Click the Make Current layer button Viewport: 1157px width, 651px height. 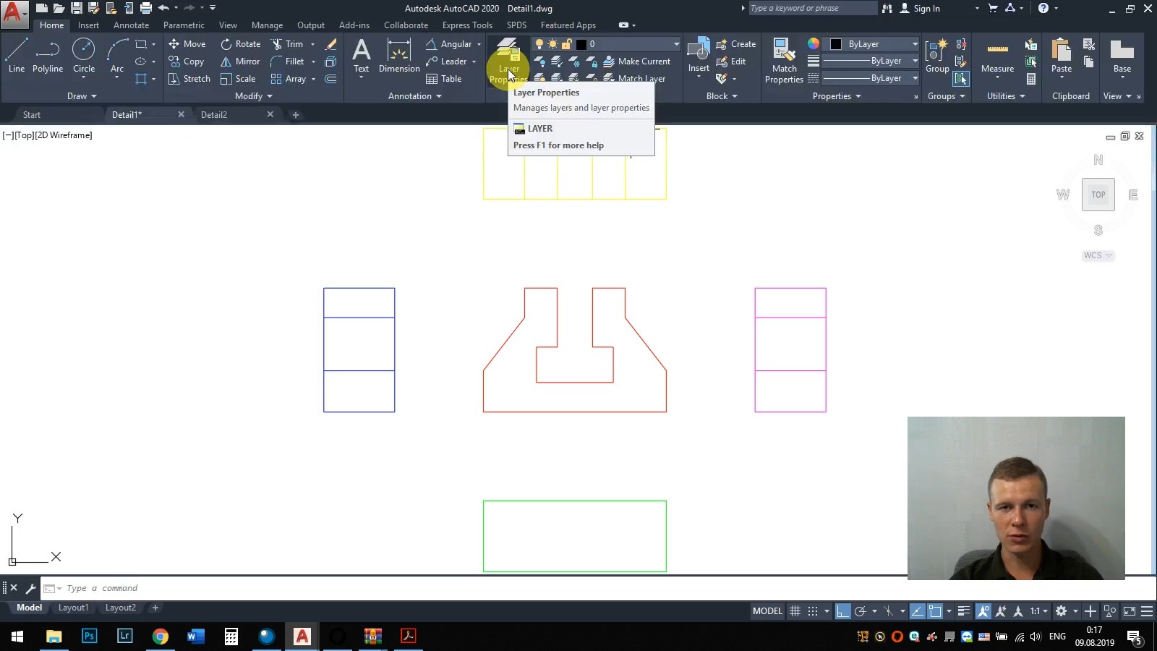pyautogui.click(x=637, y=61)
